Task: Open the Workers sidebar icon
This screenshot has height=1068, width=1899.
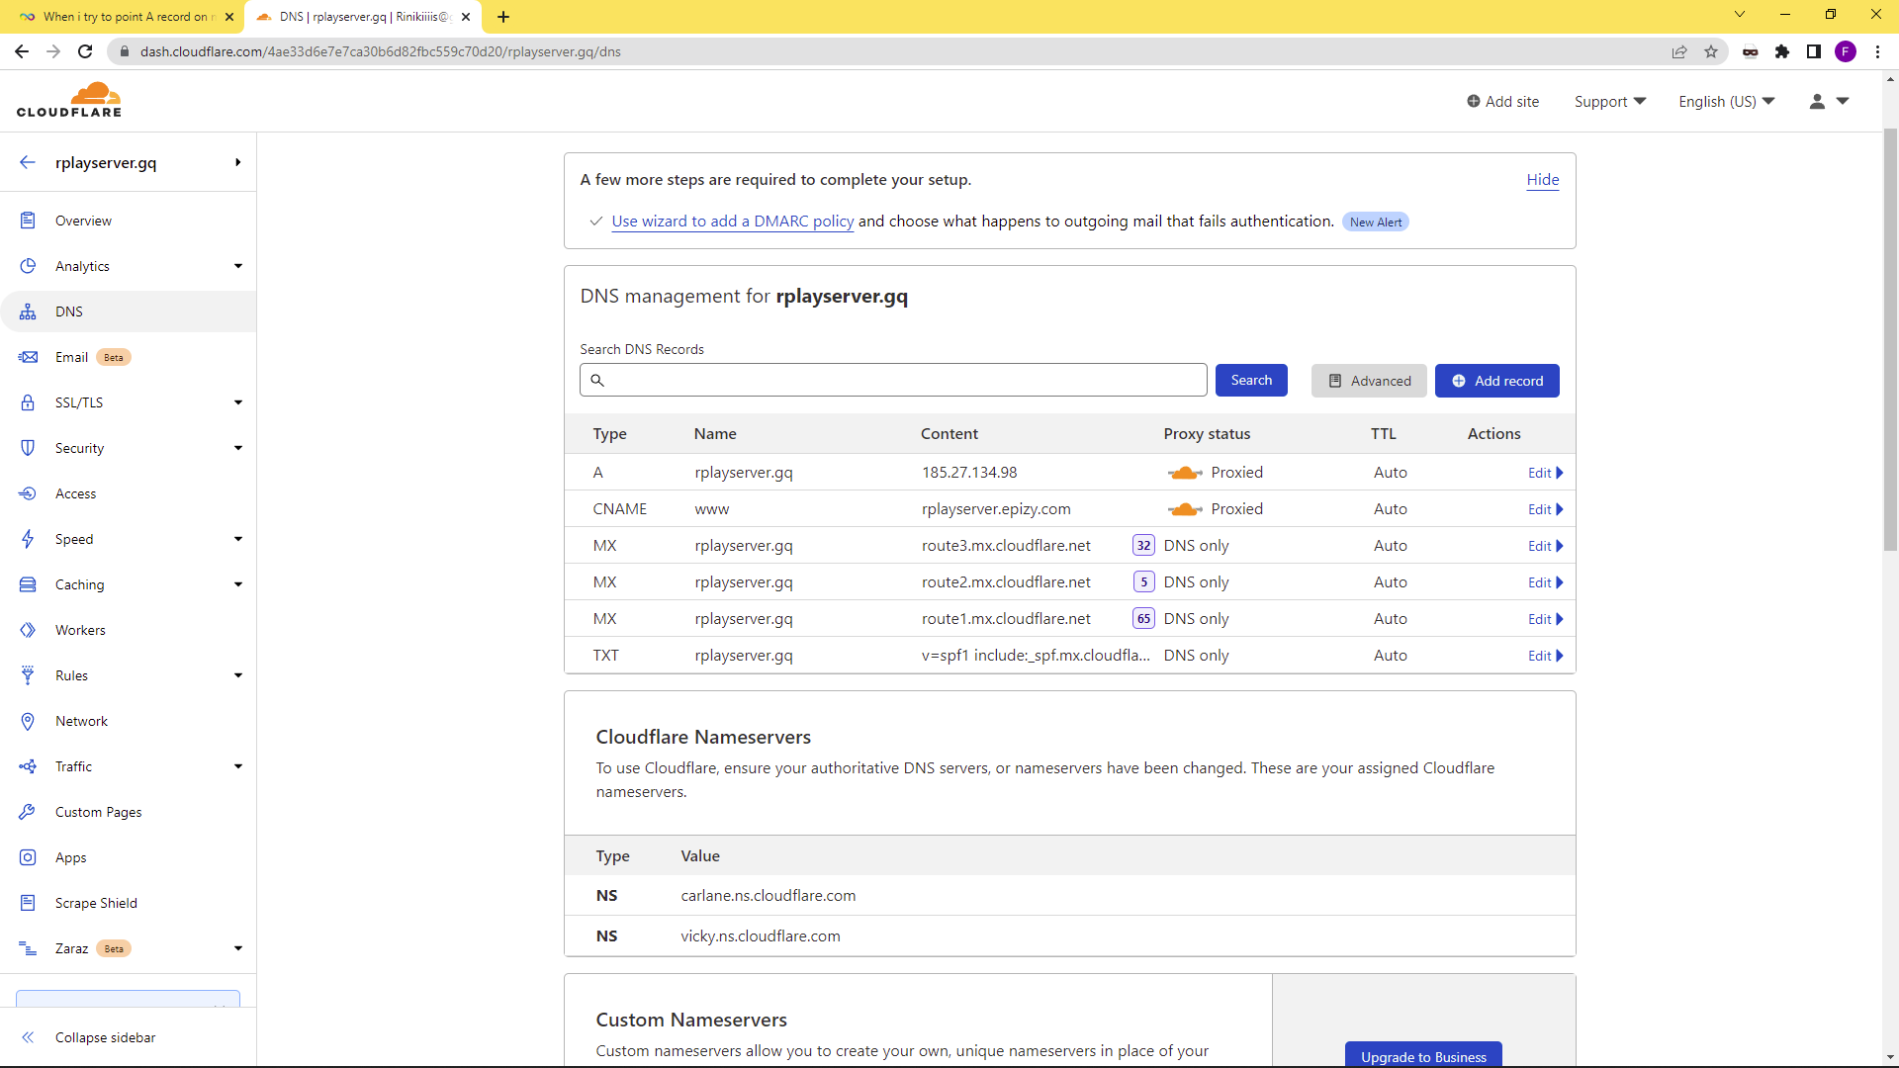Action: point(28,630)
